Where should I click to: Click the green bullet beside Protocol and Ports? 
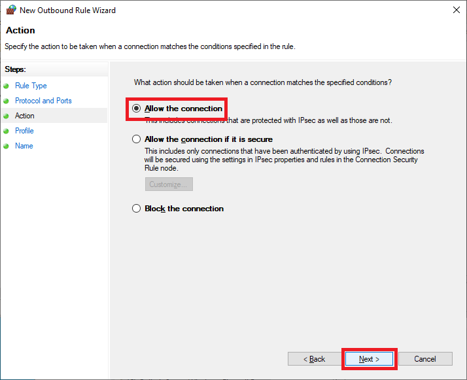click(7, 101)
